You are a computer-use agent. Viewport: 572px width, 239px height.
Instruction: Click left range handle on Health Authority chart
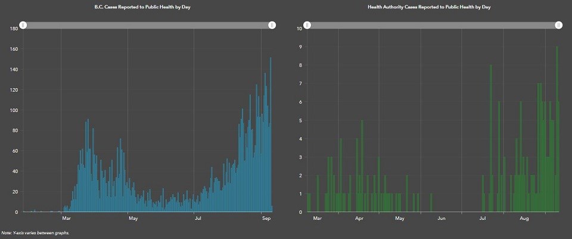(x=307, y=25)
